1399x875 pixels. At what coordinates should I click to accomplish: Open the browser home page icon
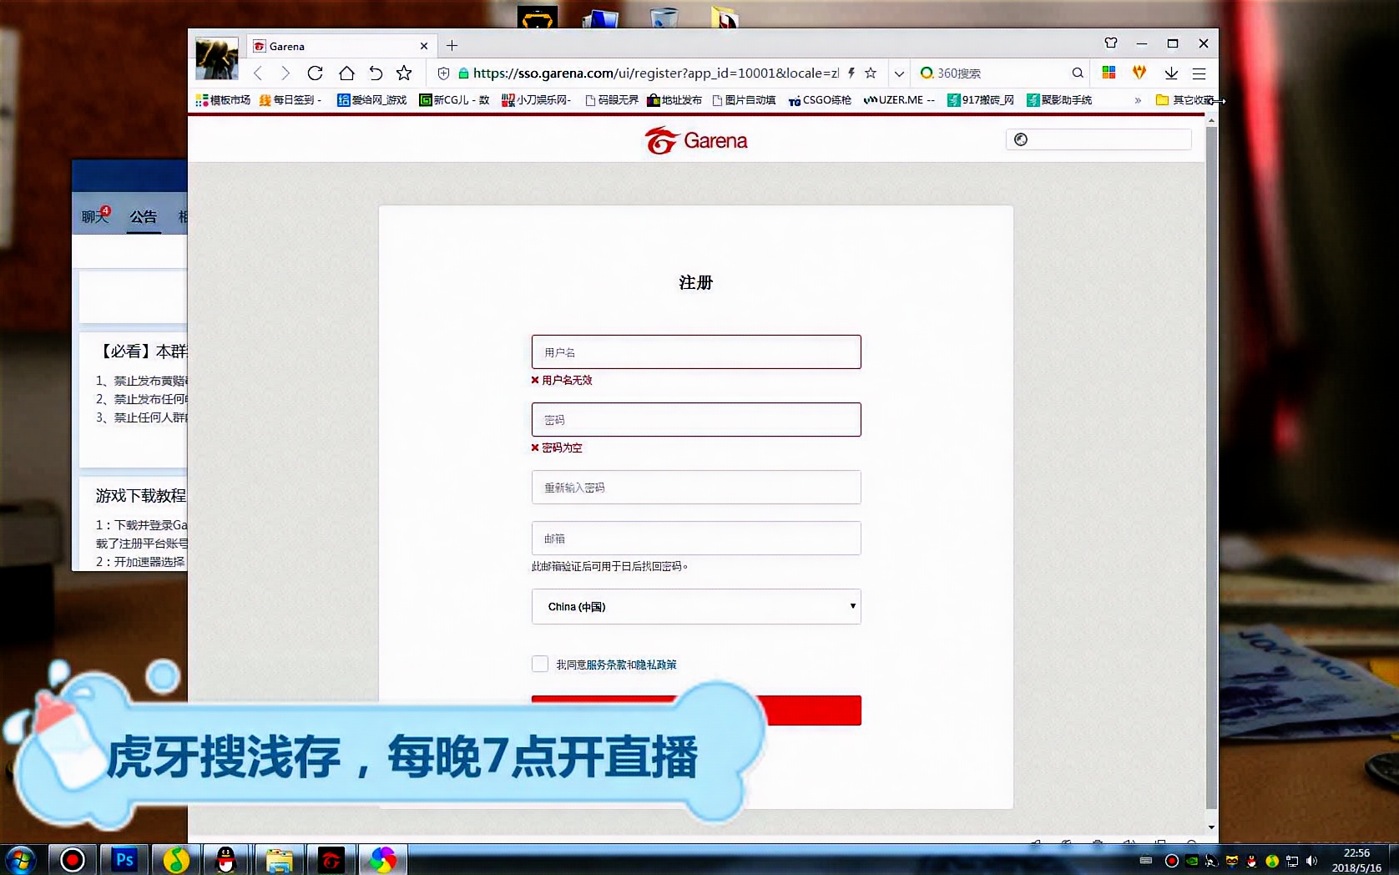[x=346, y=73]
